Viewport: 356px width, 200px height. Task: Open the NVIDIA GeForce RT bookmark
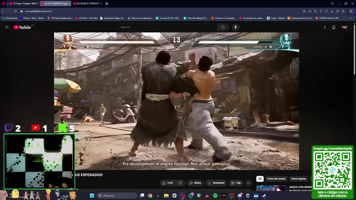[327, 18]
